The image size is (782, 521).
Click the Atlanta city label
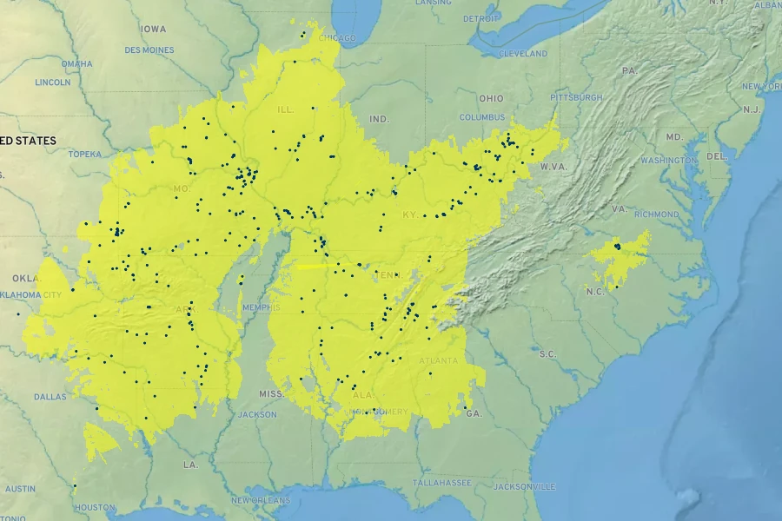coord(438,360)
